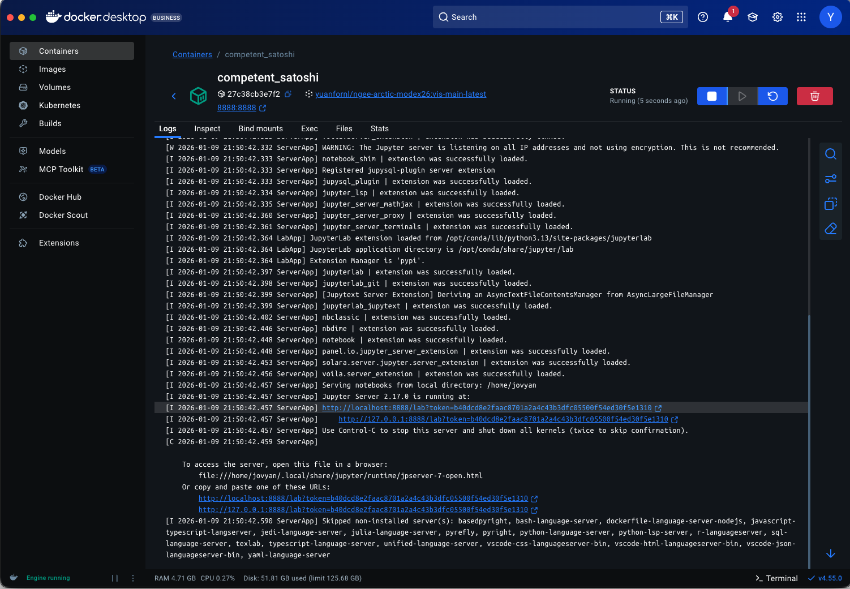This screenshot has height=589, width=850.
Task: Open Docker Desktop settings
Action: click(x=777, y=17)
